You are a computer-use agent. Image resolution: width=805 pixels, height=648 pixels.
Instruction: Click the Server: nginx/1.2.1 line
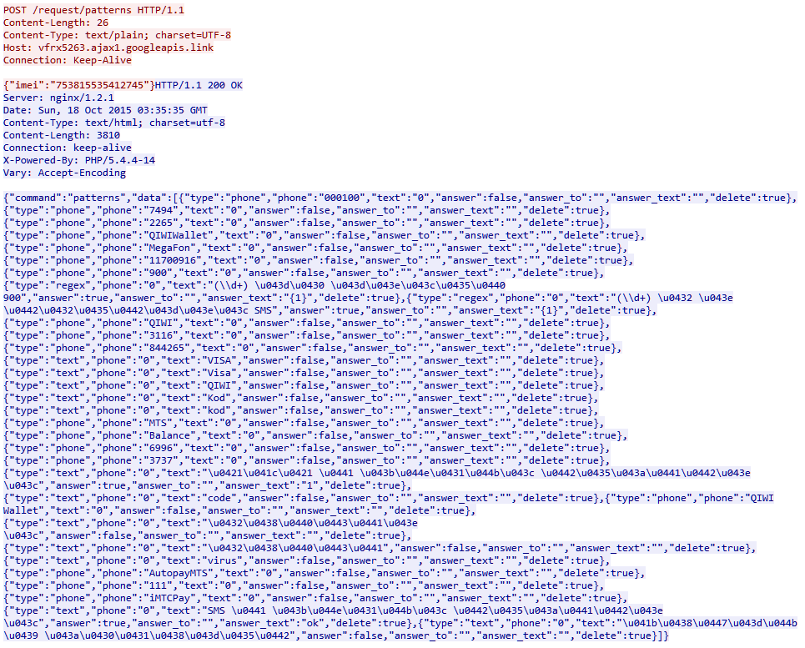click(x=58, y=98)
